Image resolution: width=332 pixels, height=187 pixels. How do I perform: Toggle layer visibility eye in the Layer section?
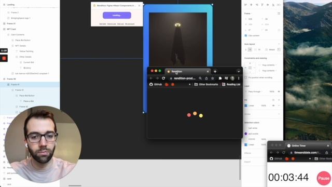point(279,91)
